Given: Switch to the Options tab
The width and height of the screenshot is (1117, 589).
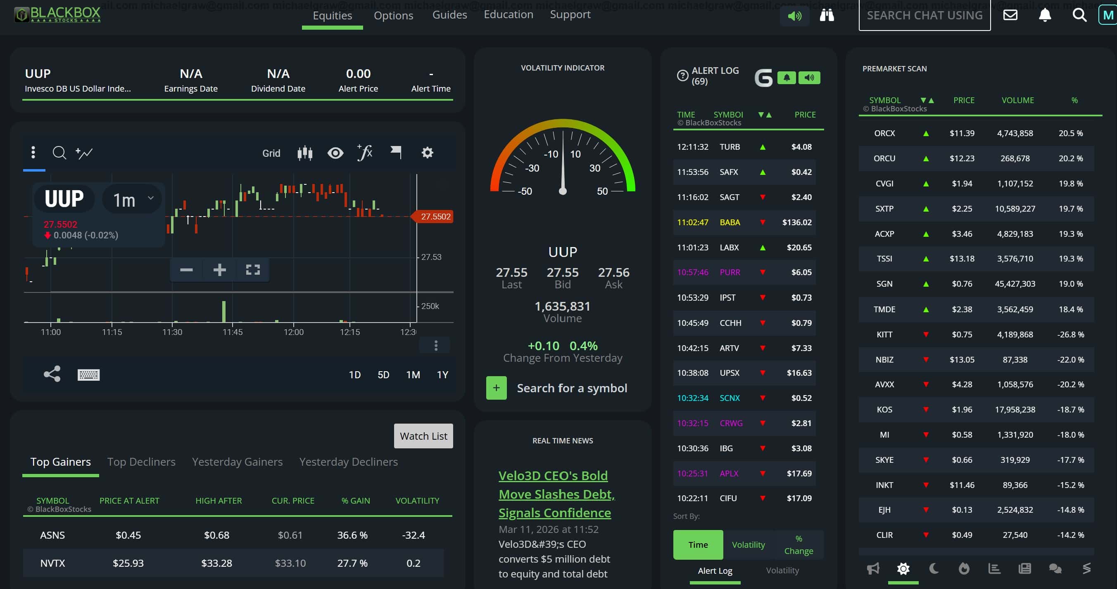Looking at the screenshot, I should [x=393, y=16].
